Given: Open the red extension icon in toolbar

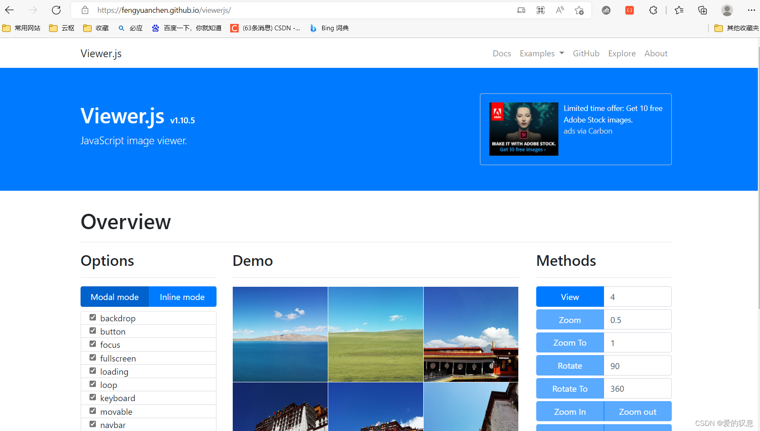Looking at the screenshot, I should click(629, 10).
